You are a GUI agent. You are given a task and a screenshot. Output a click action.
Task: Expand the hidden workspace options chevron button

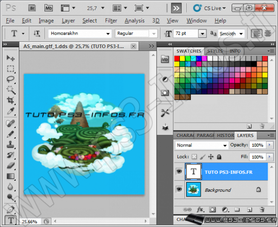click(x=176, y=8)
